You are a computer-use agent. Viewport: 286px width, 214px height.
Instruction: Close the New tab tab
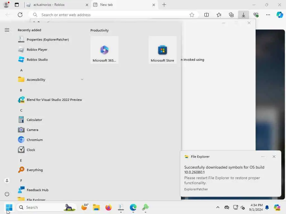point(154,5)
